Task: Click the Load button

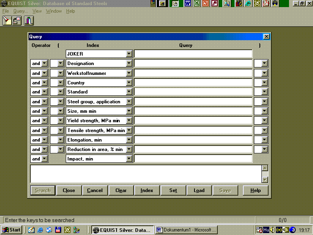Action: tap(199, 190)
